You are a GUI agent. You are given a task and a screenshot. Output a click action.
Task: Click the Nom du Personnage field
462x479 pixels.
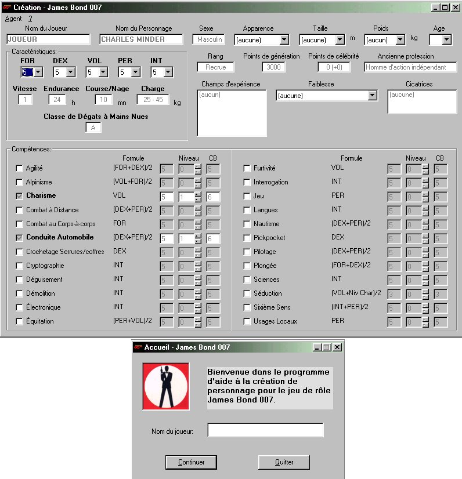point(141,39)
